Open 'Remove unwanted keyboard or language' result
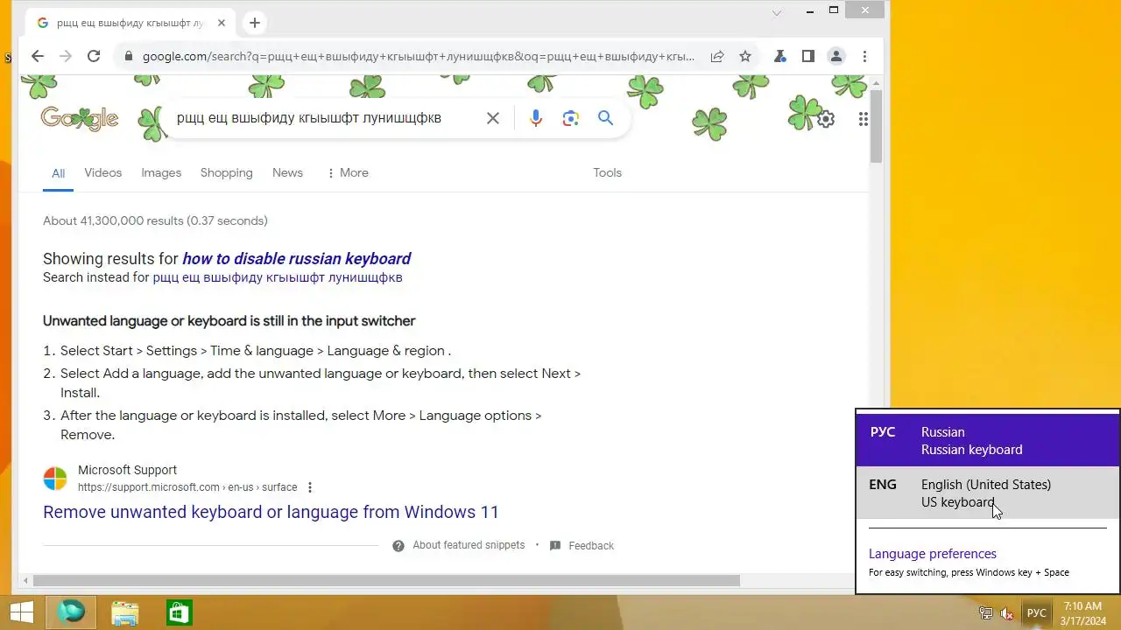 point(271,512)
